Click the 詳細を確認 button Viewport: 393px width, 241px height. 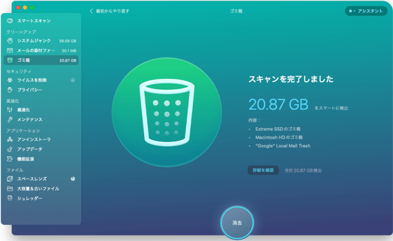tap(263, 170)
